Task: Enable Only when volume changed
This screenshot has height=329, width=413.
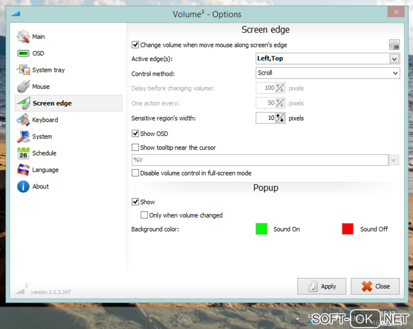Action: point(144,215)
